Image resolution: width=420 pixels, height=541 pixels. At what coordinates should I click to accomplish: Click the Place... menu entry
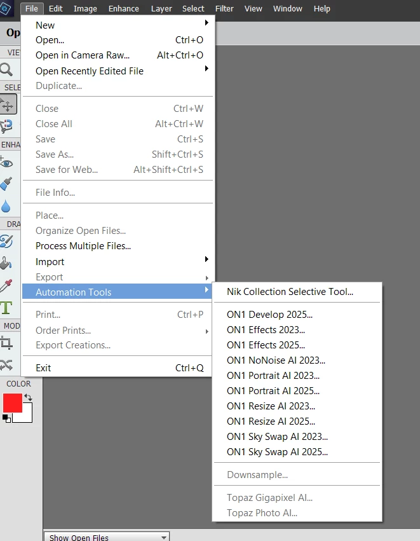point(118,216)
